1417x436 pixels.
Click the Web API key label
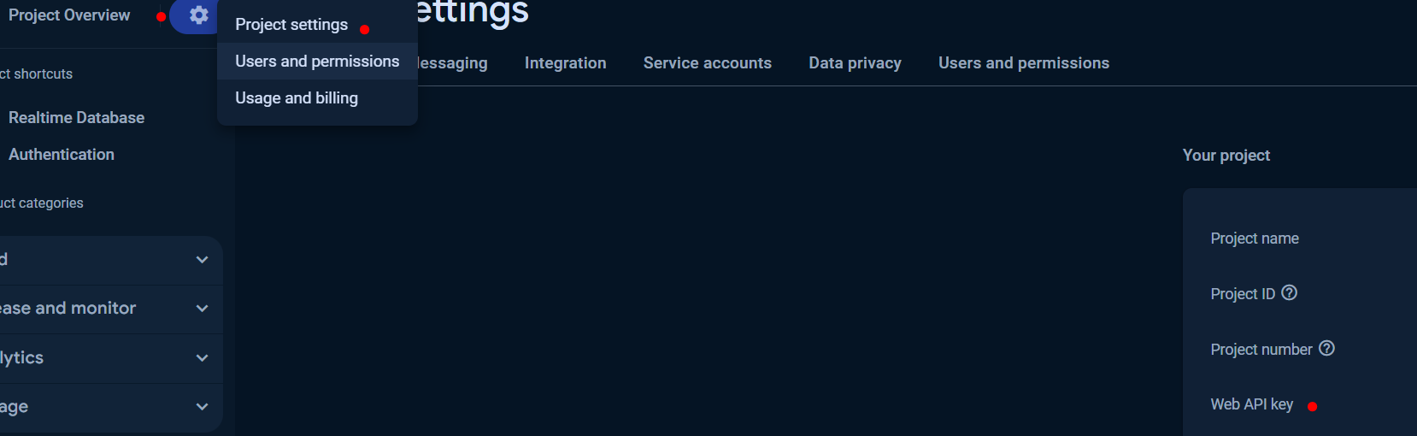click(x=1252, y=404)
